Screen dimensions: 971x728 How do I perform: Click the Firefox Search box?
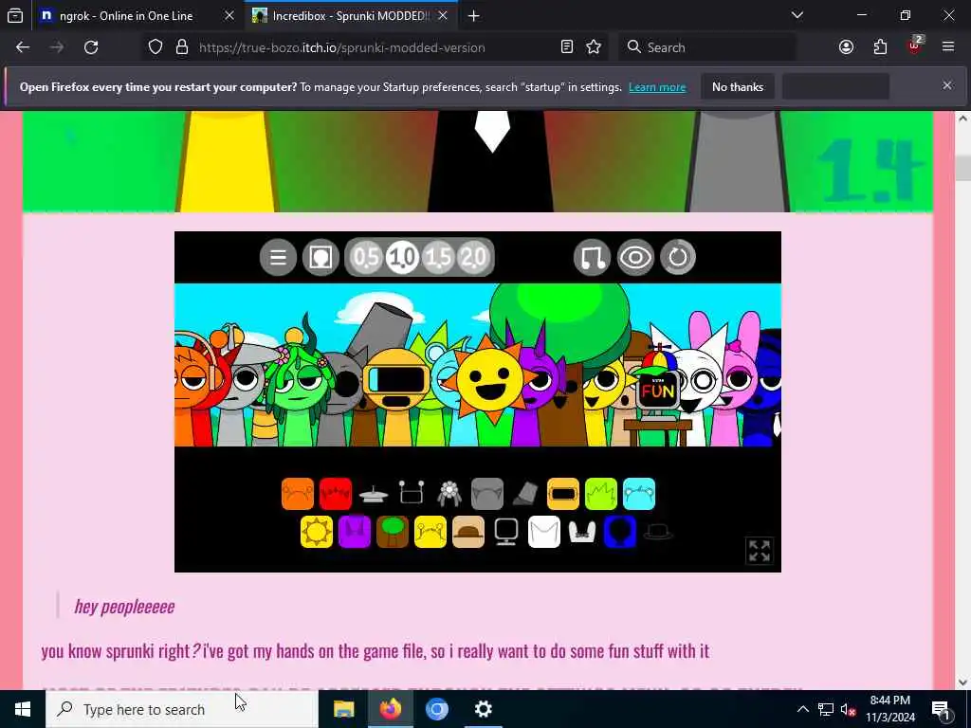coord(707,47)
